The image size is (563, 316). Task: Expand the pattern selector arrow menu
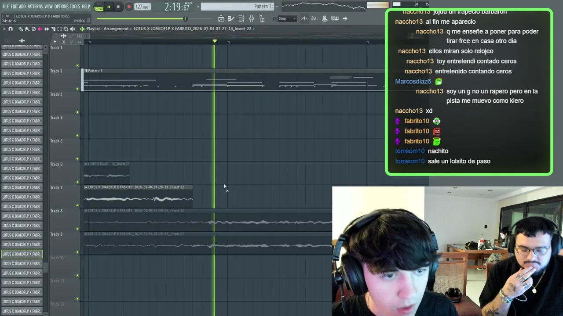coord(198,7)
